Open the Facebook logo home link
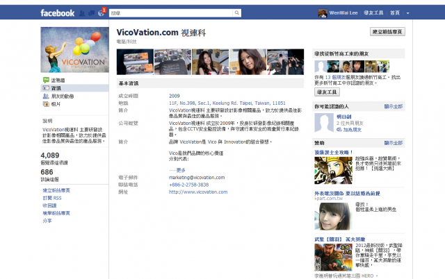Image resolution: width=445 pixels, height=279 pixels. [x=57, y=13]
